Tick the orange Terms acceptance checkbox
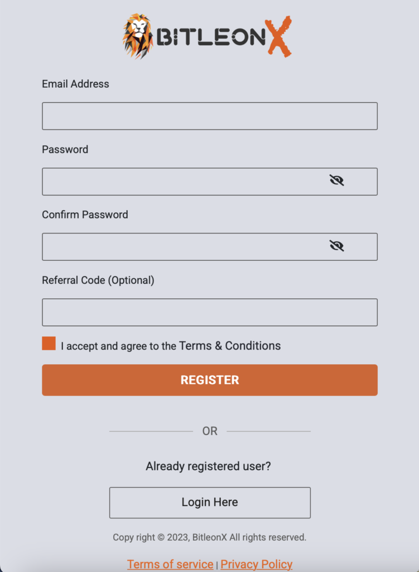The width and height of the screenshot is (419, 572). [x=49, y=344]
